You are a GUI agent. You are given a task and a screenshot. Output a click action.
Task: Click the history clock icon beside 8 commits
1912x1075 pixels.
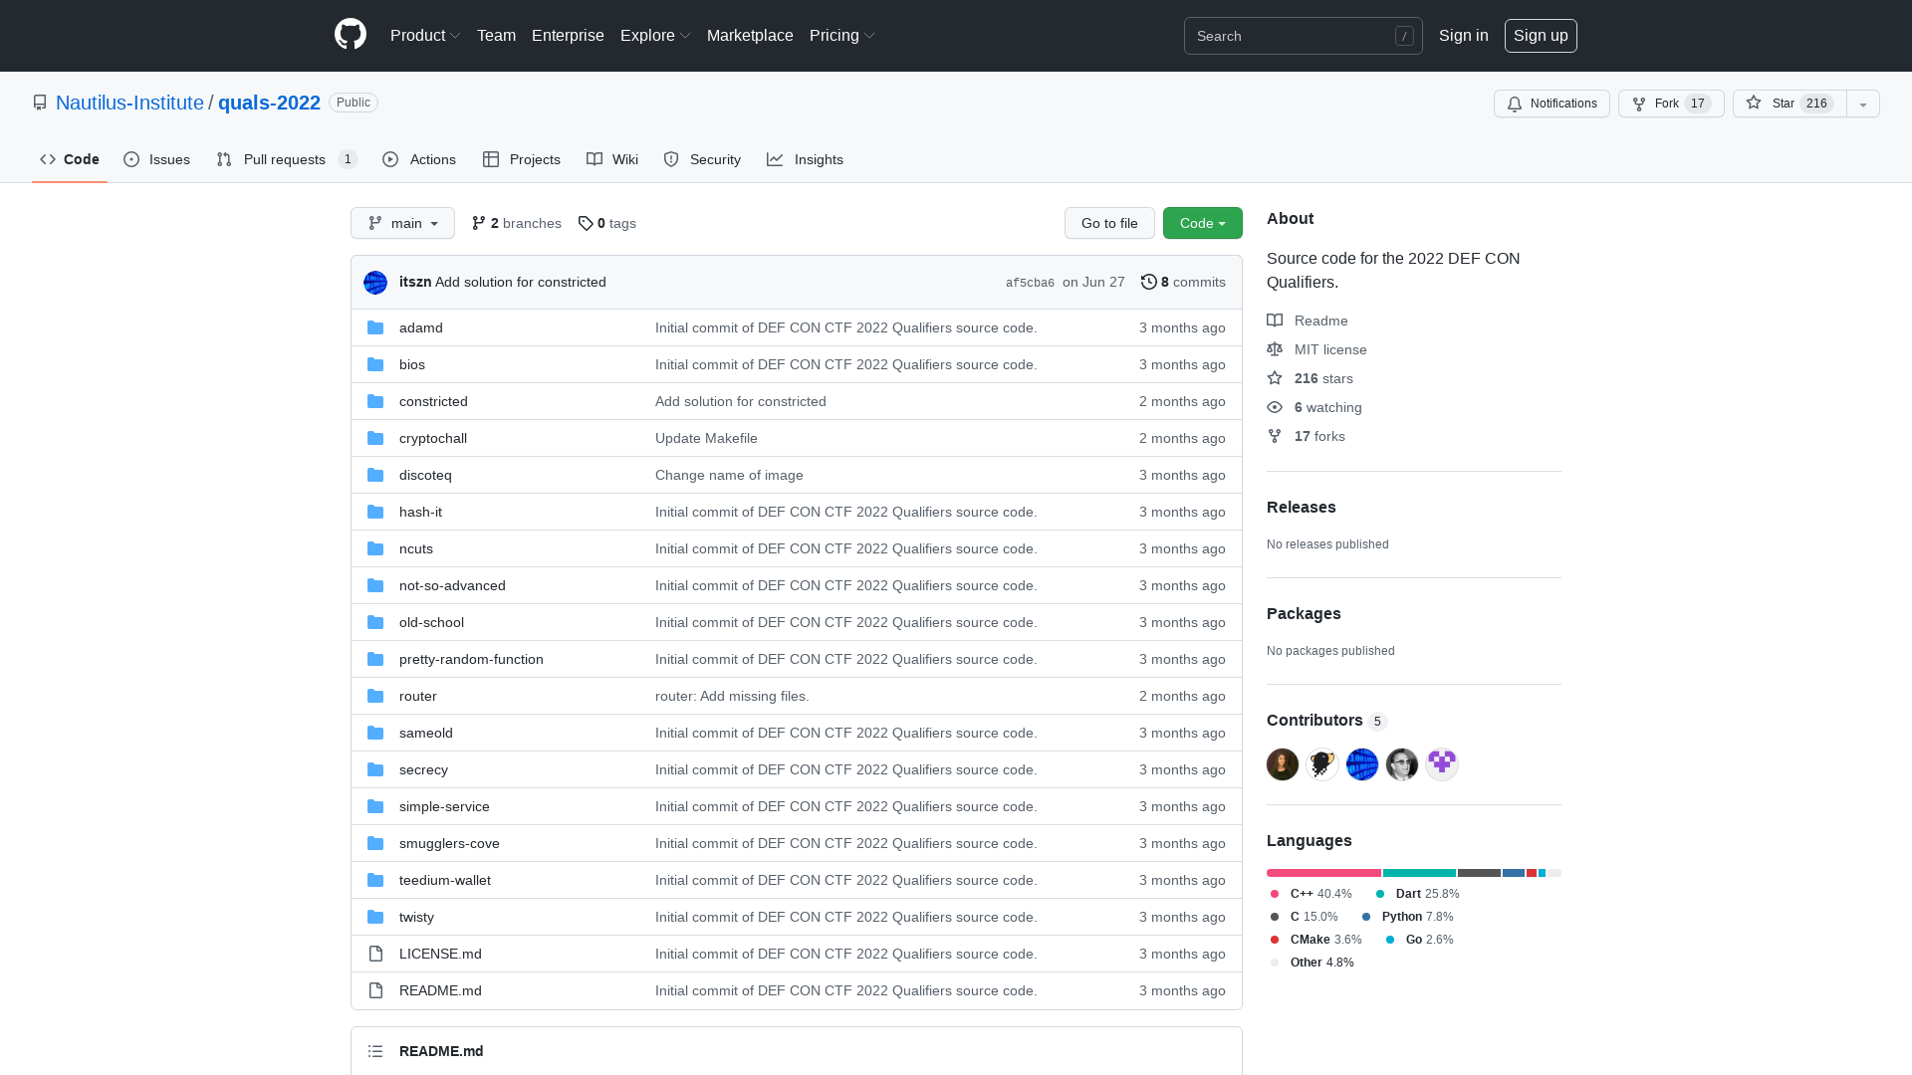(1148, 282)
